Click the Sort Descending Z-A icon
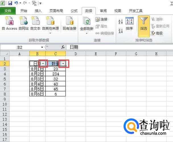 pyautogui.click(x=120, y=31)
